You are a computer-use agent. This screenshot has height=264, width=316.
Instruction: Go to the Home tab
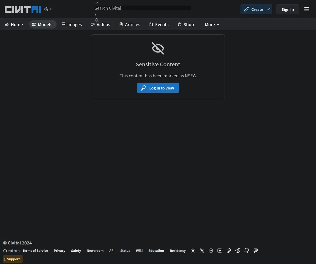(x=14, y=24)
